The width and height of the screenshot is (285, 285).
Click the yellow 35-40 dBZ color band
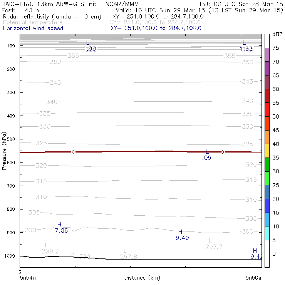[267, 151]
